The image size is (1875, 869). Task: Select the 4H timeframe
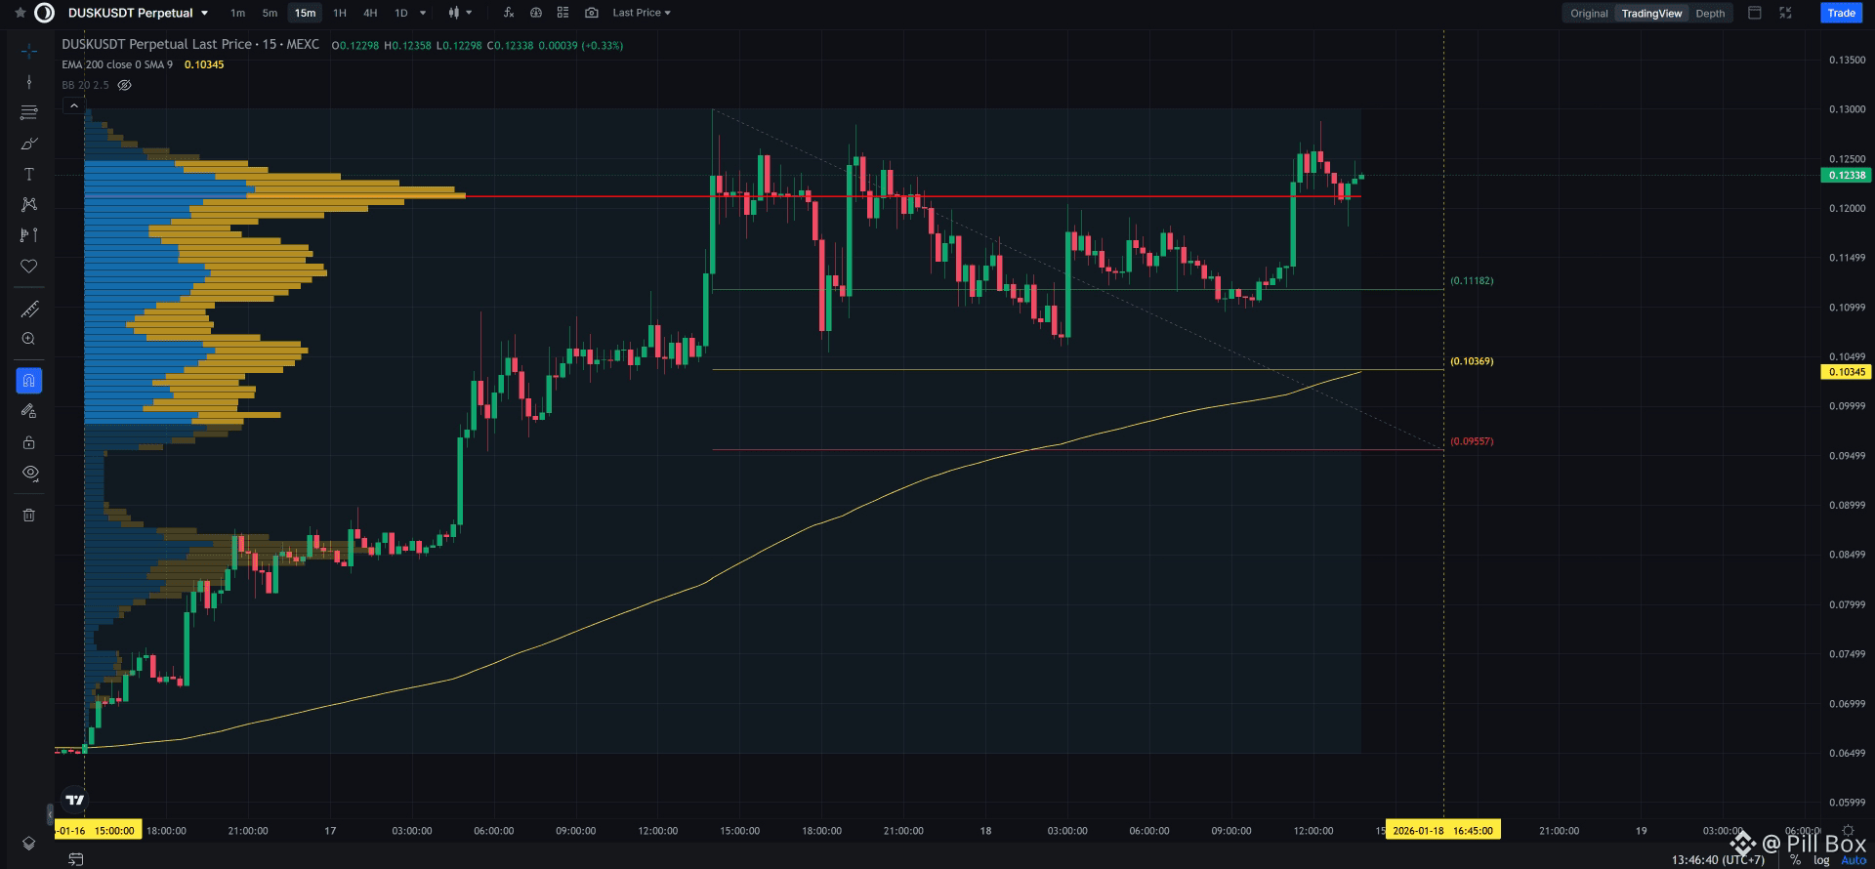tap(370, 13)
